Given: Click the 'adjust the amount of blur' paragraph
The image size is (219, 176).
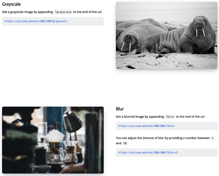Looking at the screenshot, I should pos(165,141).
